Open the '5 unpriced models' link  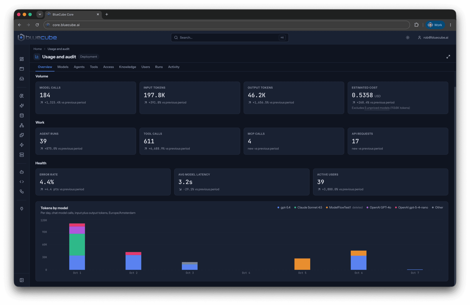click(x=377, y=108)
